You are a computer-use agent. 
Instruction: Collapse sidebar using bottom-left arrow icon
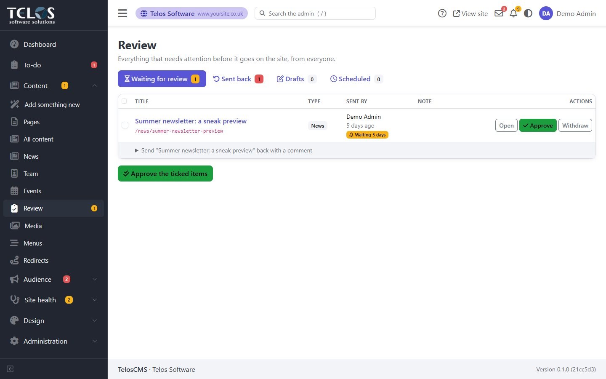pos(11,369)
